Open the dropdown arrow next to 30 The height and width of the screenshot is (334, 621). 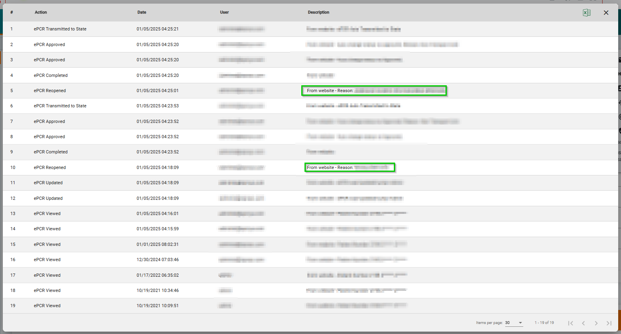[x=520, y=323]
